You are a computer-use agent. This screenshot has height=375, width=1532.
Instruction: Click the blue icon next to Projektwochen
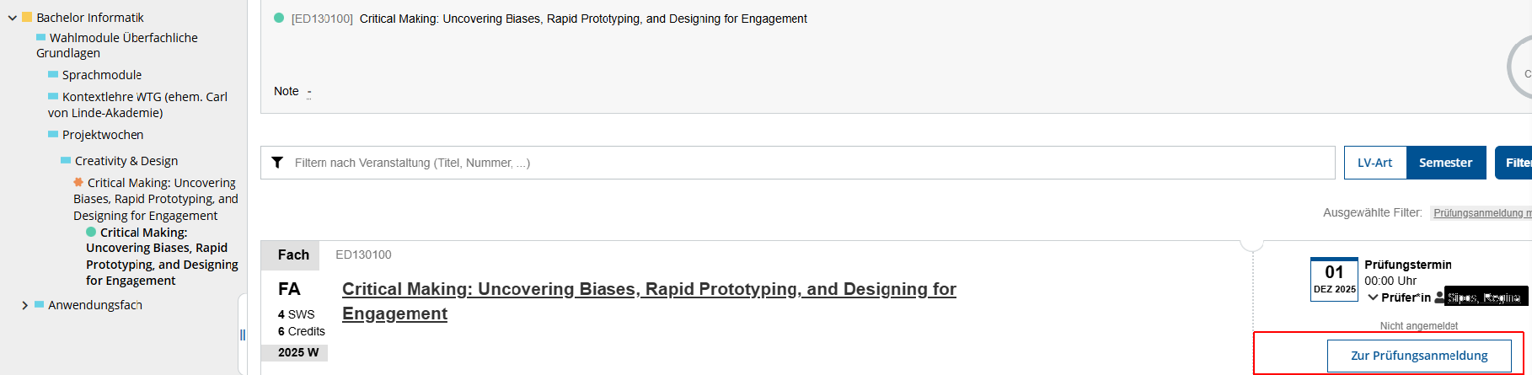pos(53,134)
